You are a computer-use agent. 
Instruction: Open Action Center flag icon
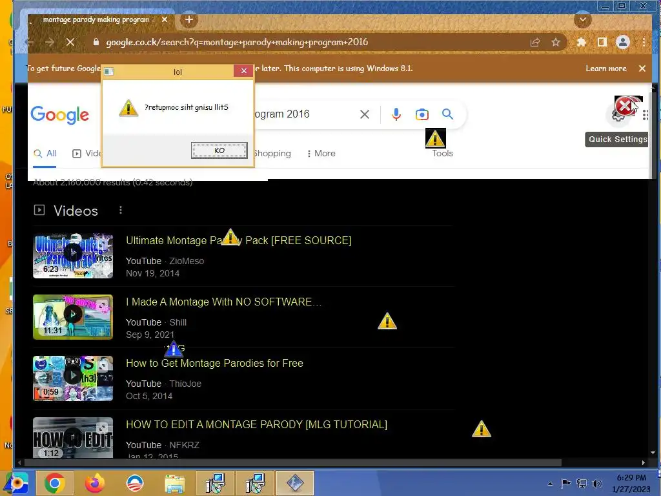pos(565,484)
